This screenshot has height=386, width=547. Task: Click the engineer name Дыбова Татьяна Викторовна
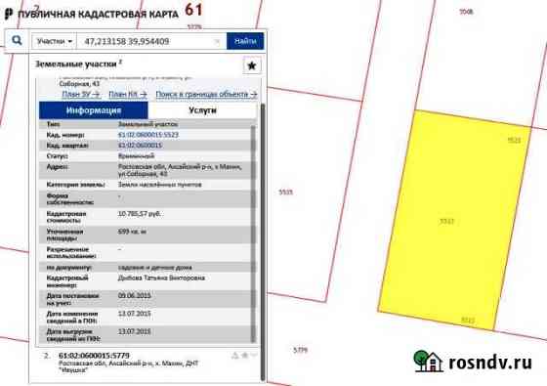[x=161, y=278]
